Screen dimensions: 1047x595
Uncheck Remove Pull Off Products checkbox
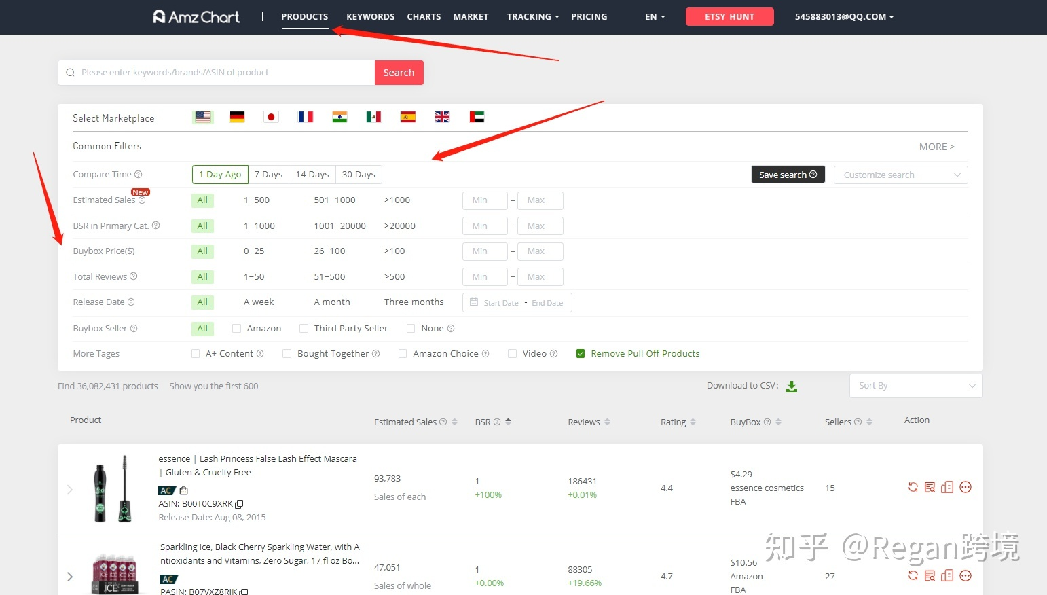point(581,353)
